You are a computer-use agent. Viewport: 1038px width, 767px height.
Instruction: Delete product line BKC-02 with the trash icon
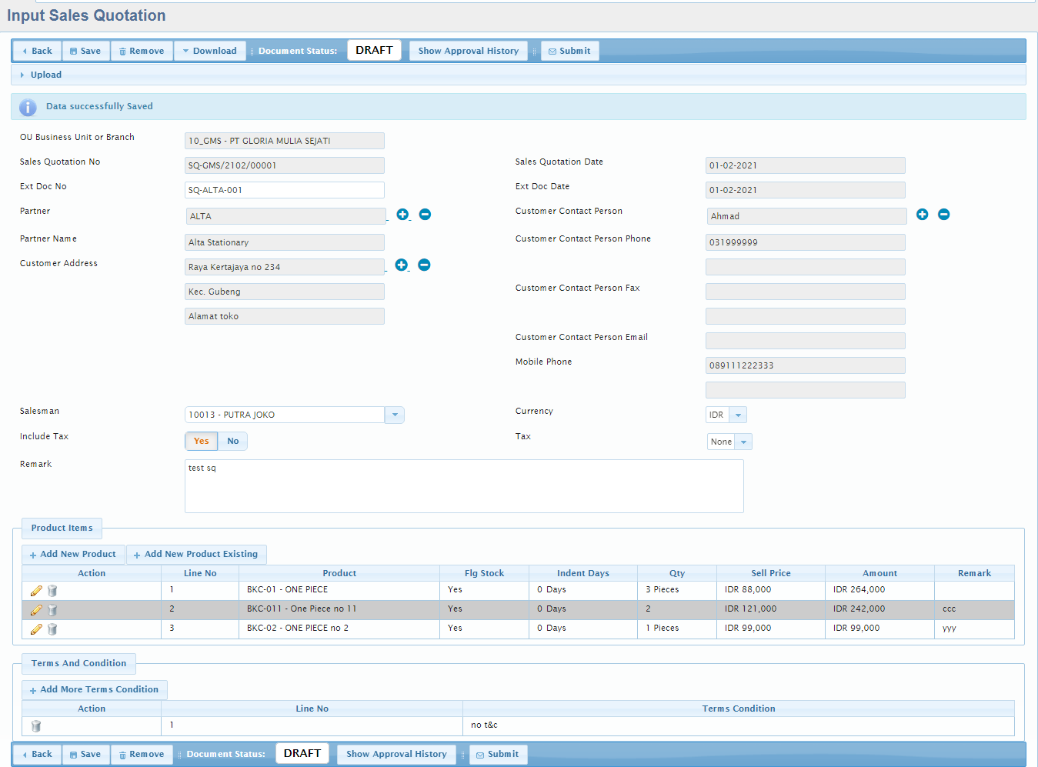pos(52,629)
